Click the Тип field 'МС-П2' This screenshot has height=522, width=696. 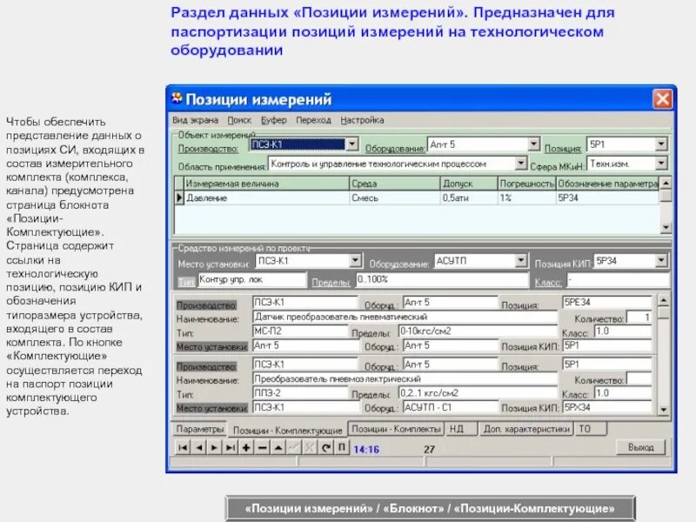300,331
